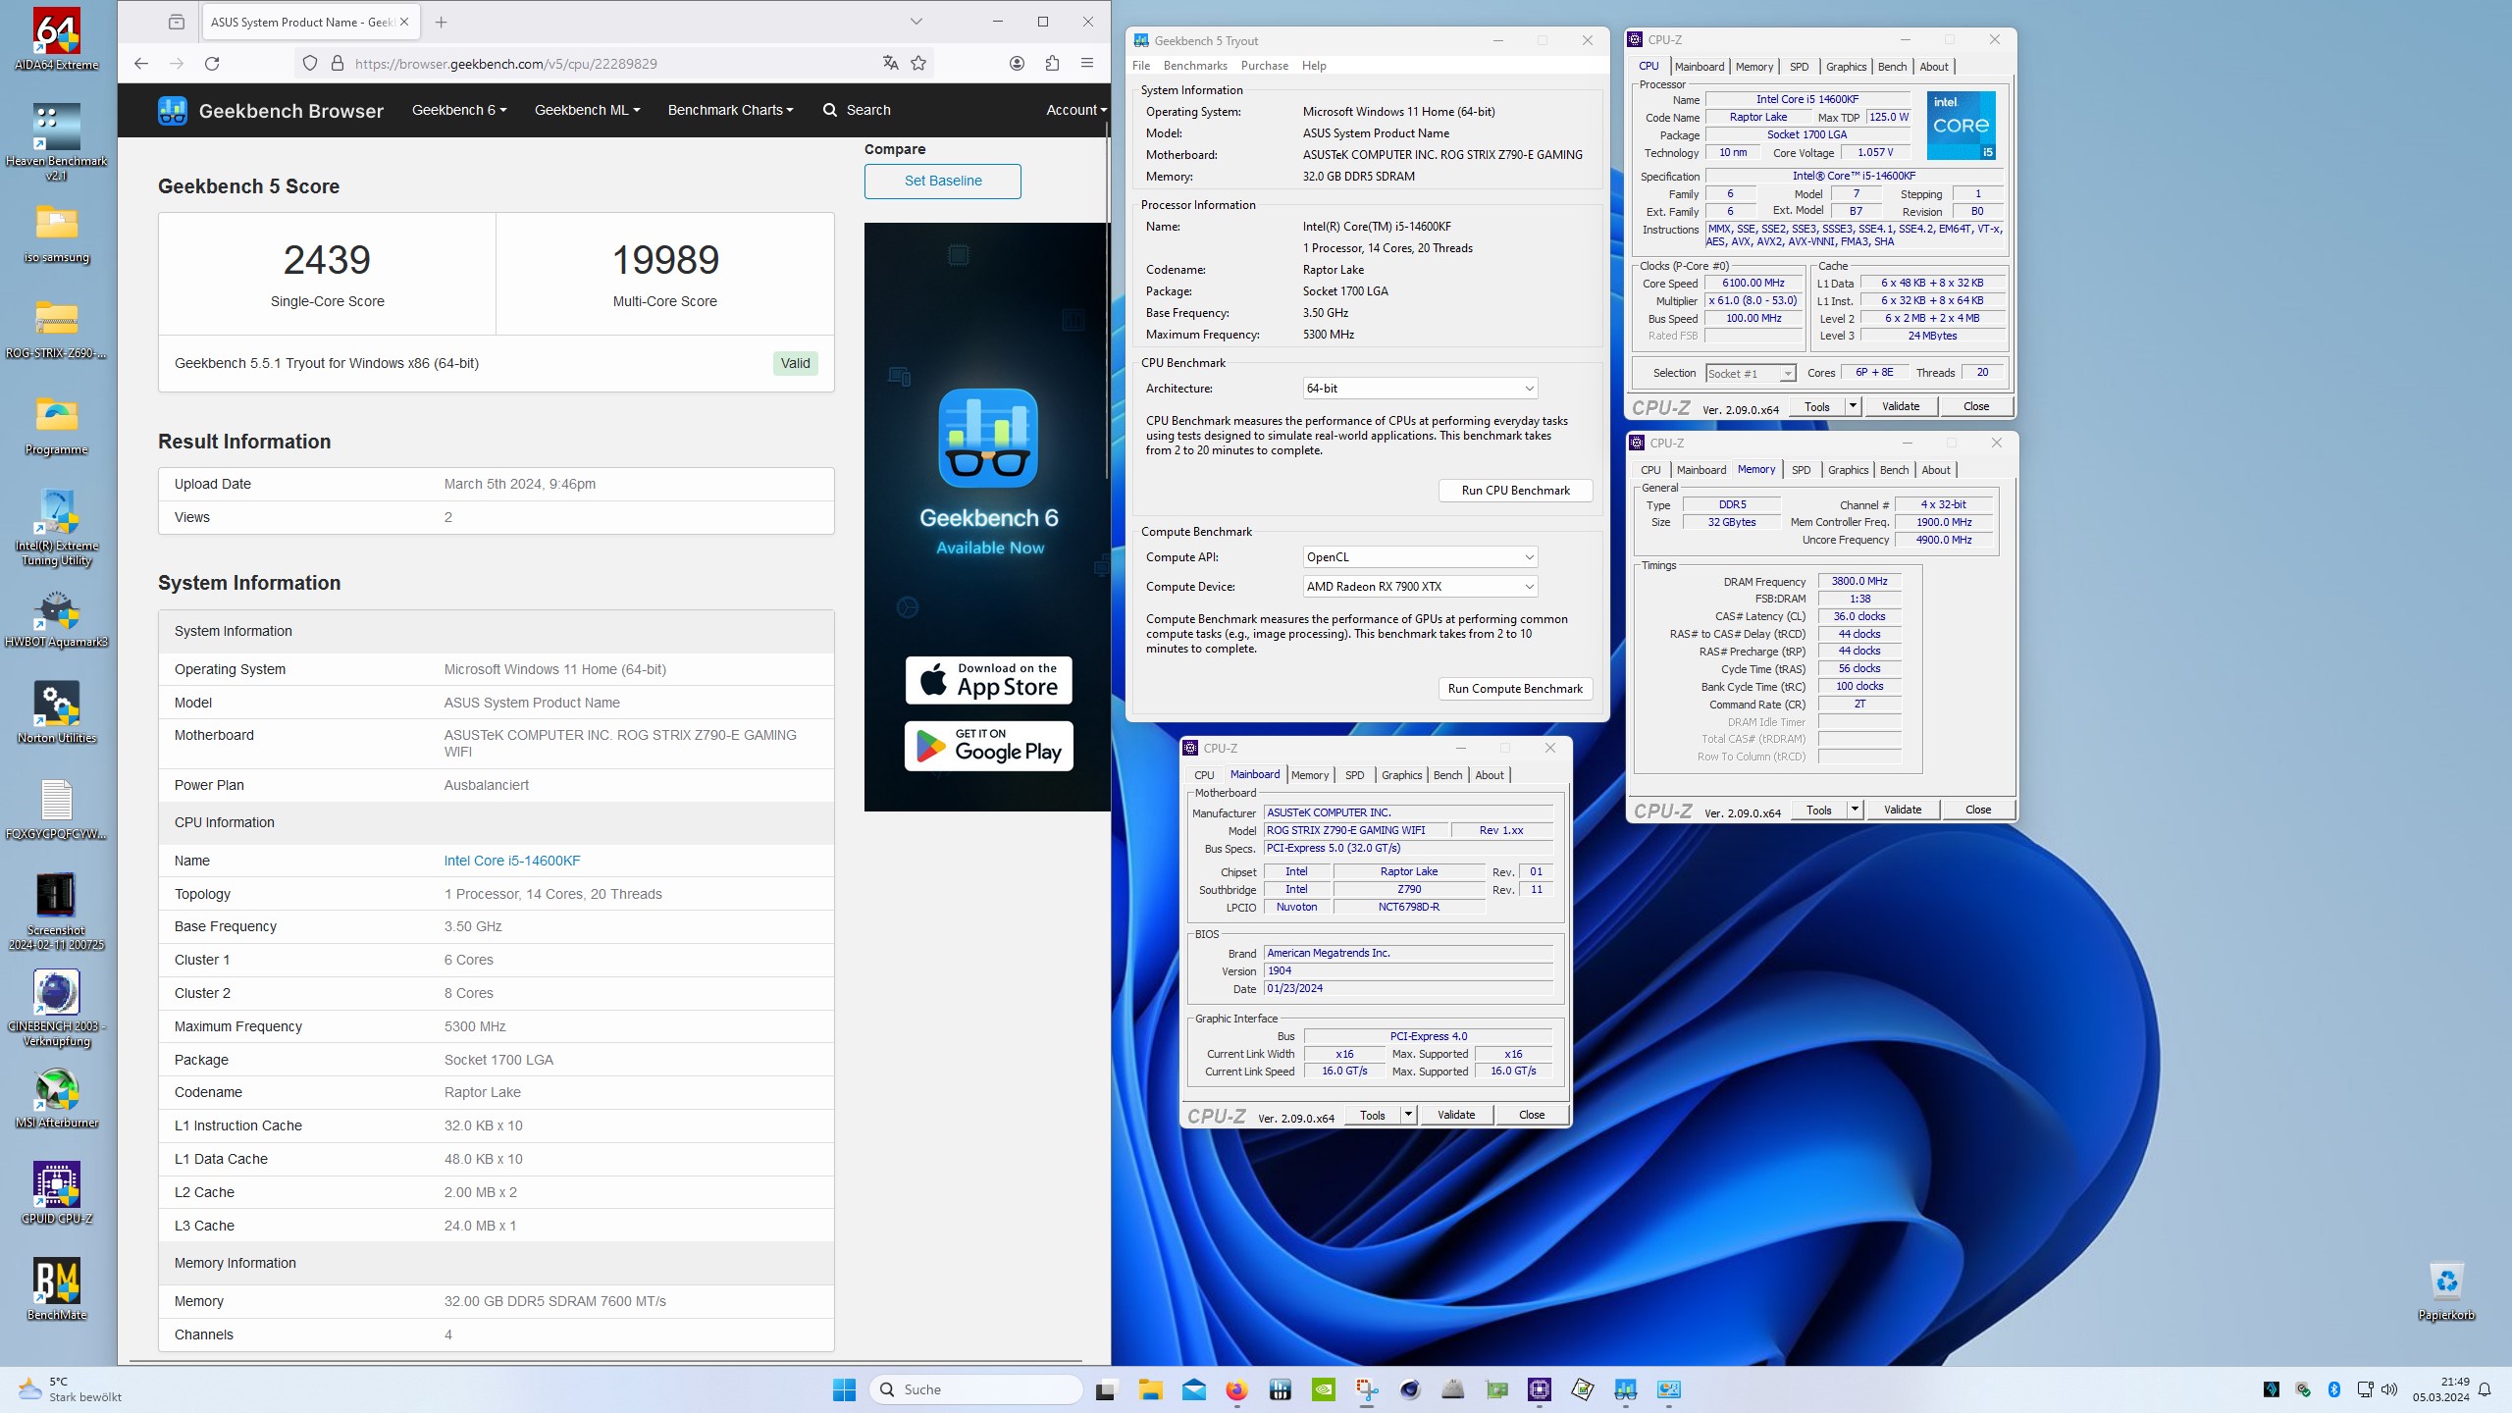Open the page translation icon
Viewport: 2512px width, 1413px height.
[890, 64]
